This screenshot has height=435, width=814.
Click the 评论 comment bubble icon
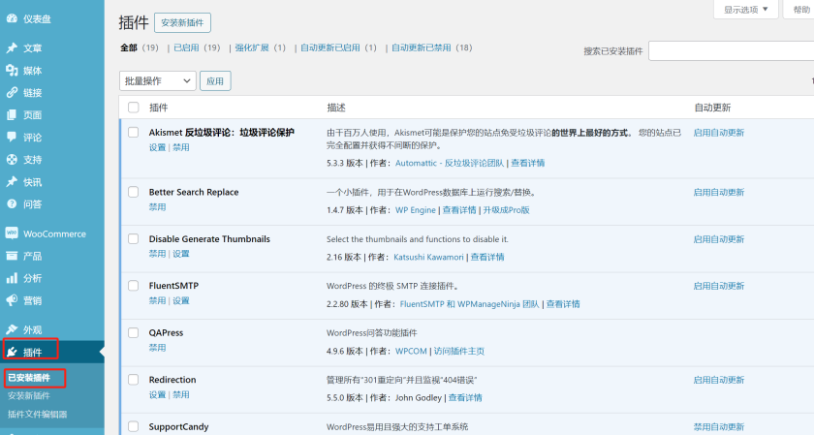coord(12,138)
